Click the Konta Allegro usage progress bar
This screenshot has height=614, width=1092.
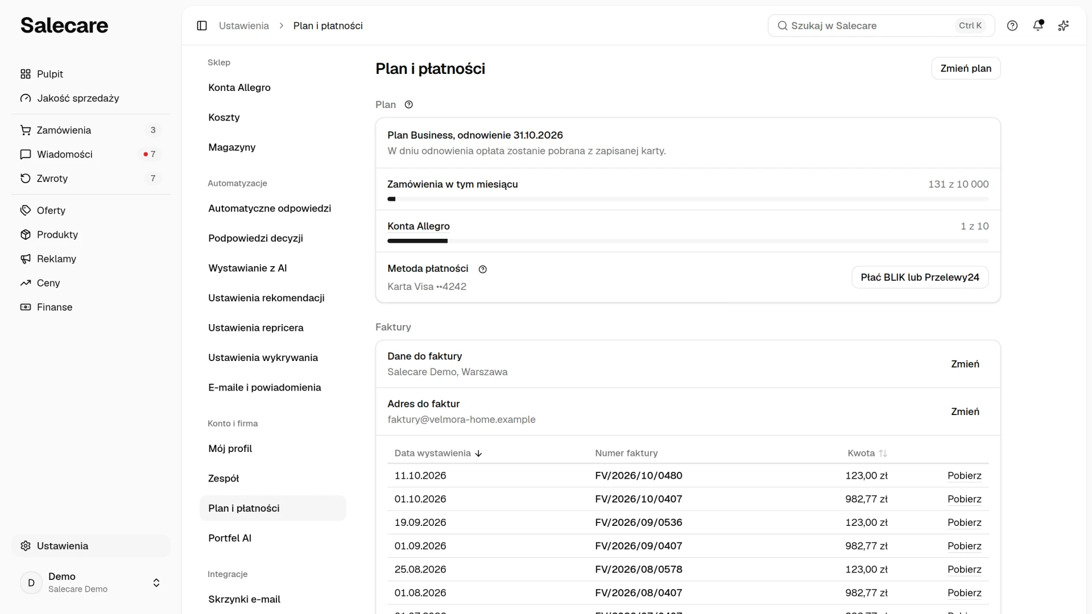coord(688,241)
